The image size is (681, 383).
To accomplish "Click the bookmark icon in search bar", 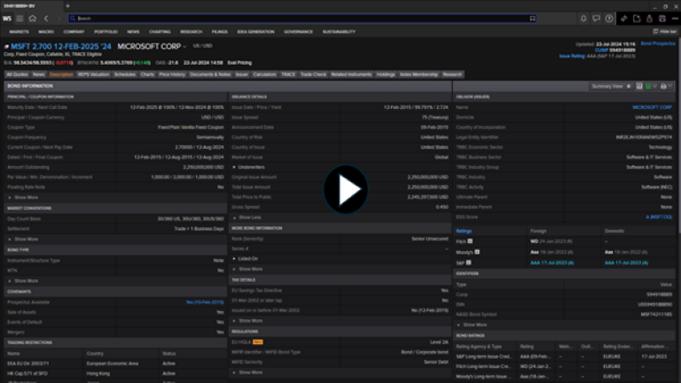I will [532, 18].
